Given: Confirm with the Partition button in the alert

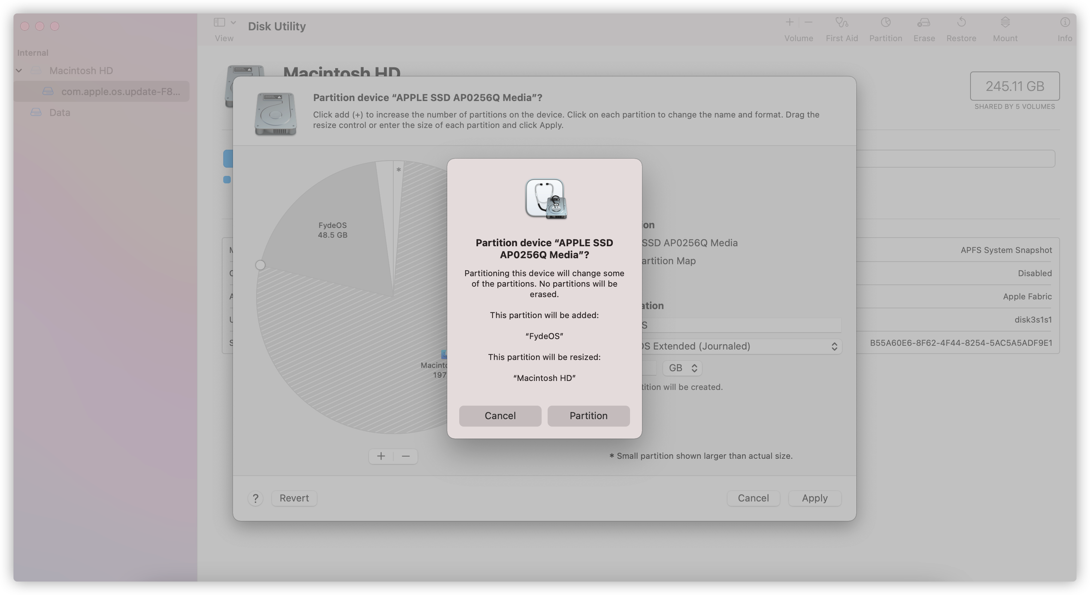Looking at the screenshot, I should [x=588, y=416].
